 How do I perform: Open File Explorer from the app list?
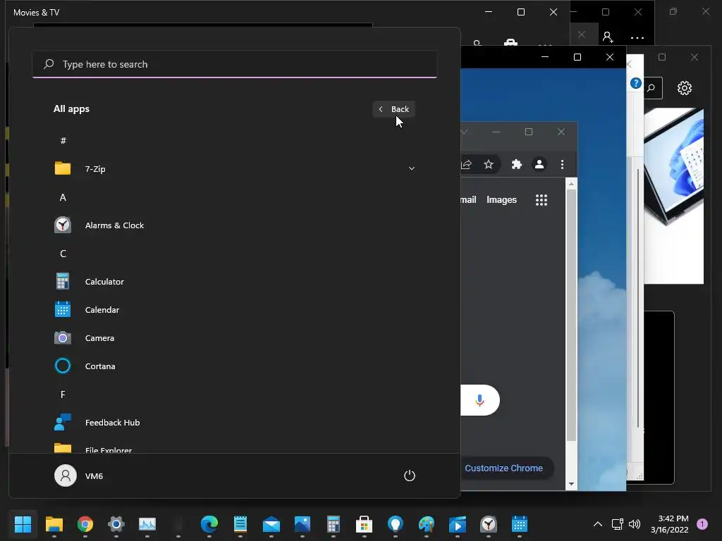pyautogui.click(x=235, y=449)
